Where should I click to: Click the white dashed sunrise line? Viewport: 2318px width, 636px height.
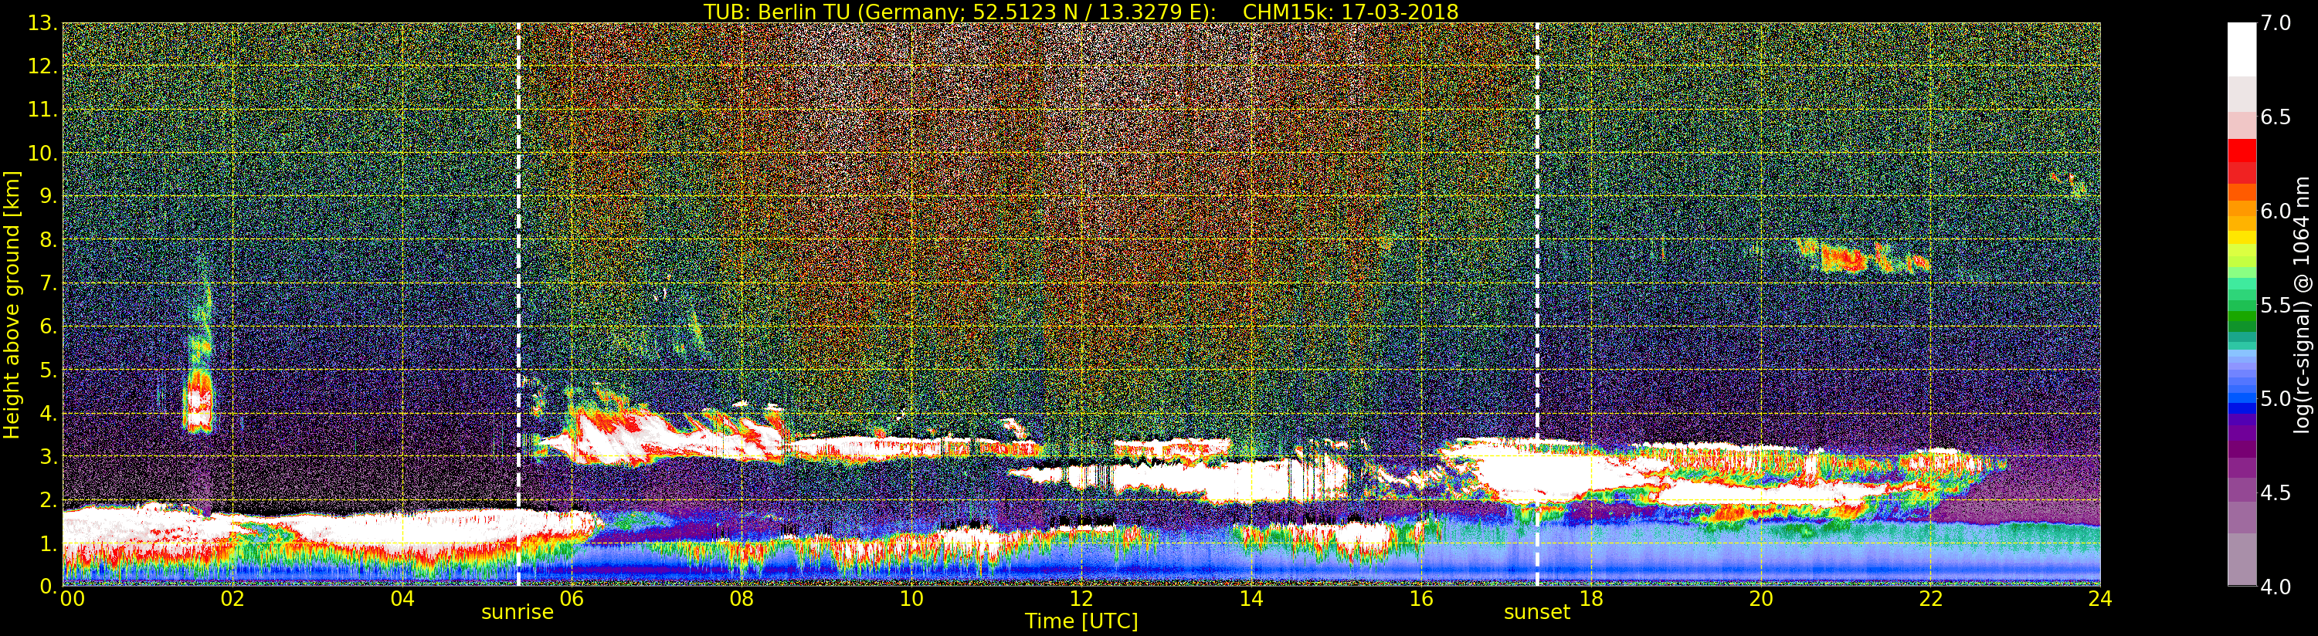click(x=518, y=304)
